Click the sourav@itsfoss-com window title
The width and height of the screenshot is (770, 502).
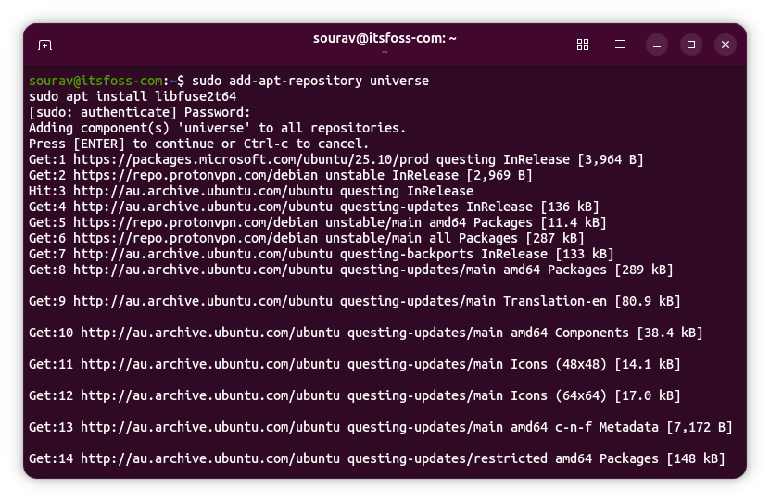(385, 38)
